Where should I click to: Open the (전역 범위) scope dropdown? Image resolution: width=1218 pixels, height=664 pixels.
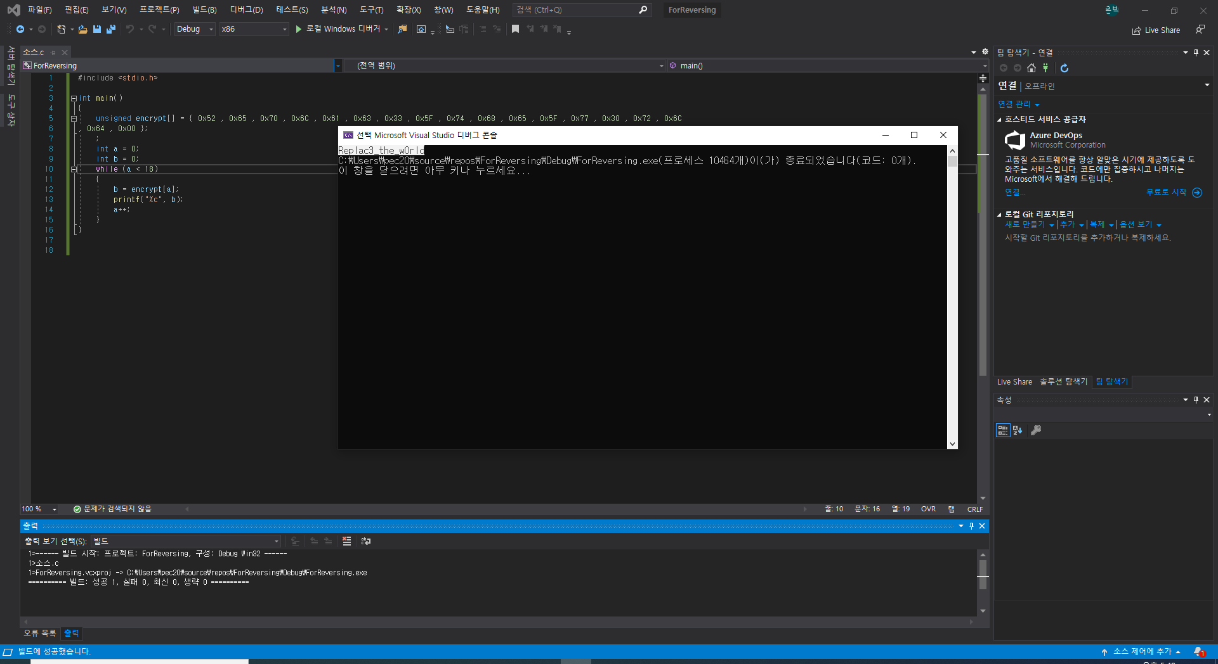click(x=504, y=66)
